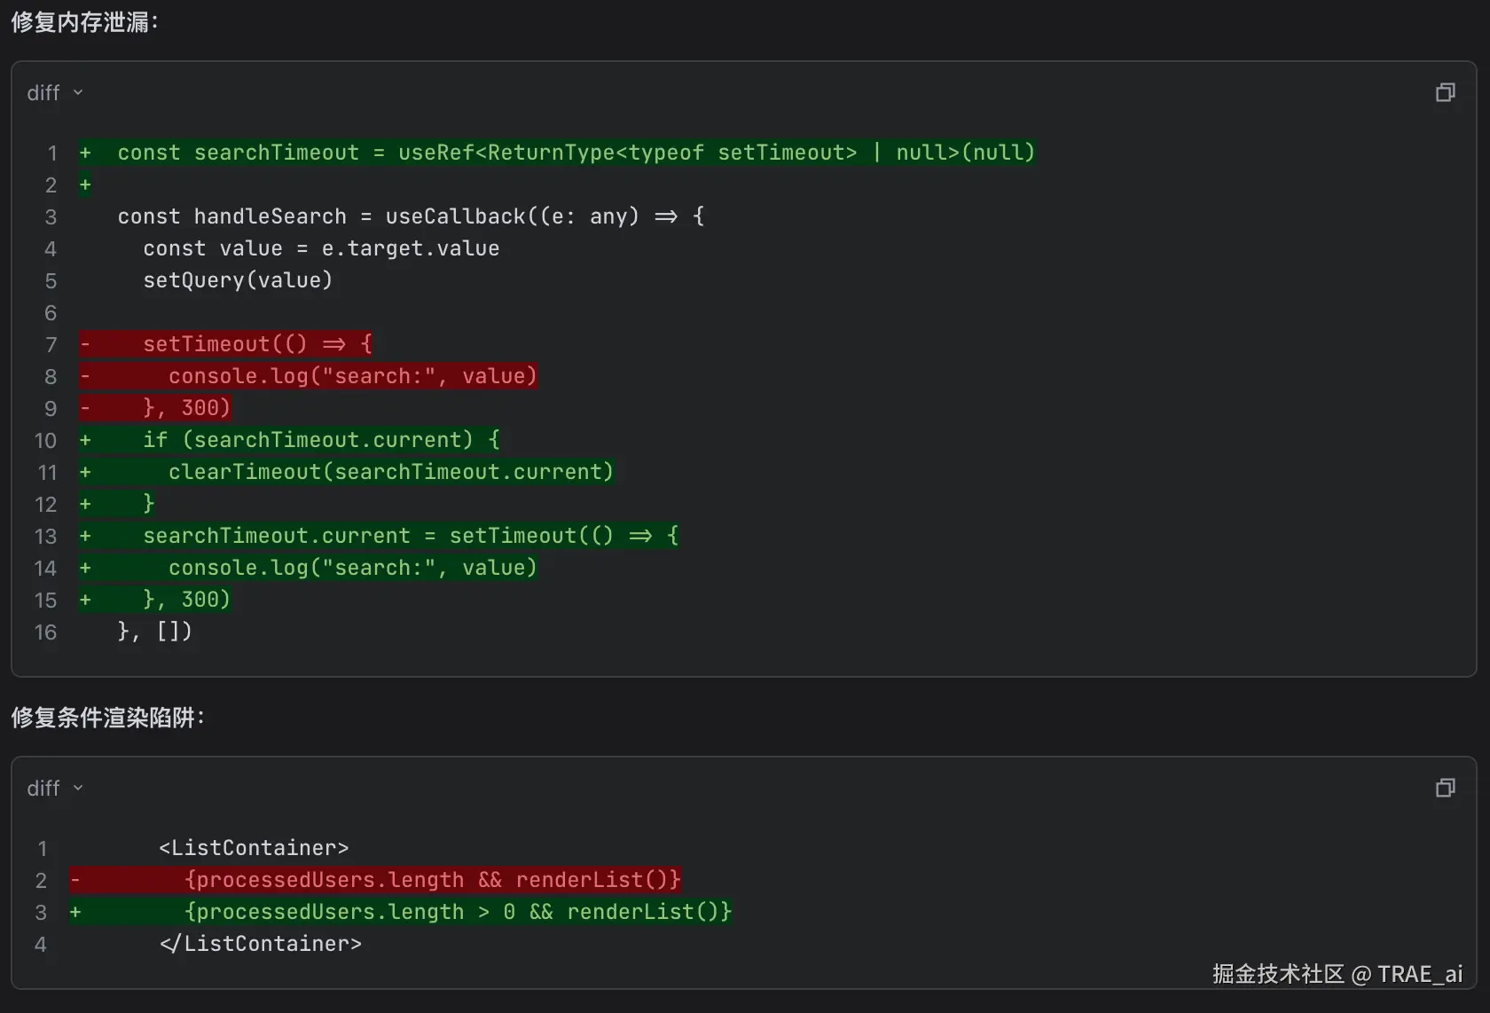Screen dimensions: 1490x1013
Task: Click the added processedUsers.length > 0 line
Action: [x=458, y=912]
